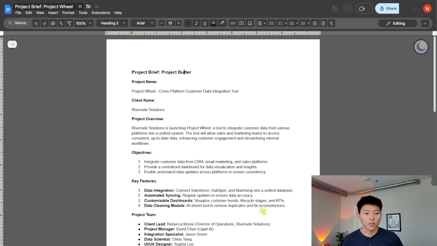Toggle checklist formatting

(x=280, y=23)
